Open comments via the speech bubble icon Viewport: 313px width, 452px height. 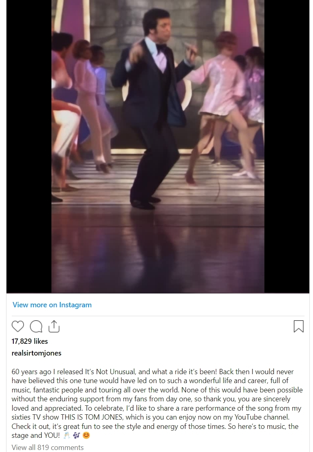(x=36, y=326)
